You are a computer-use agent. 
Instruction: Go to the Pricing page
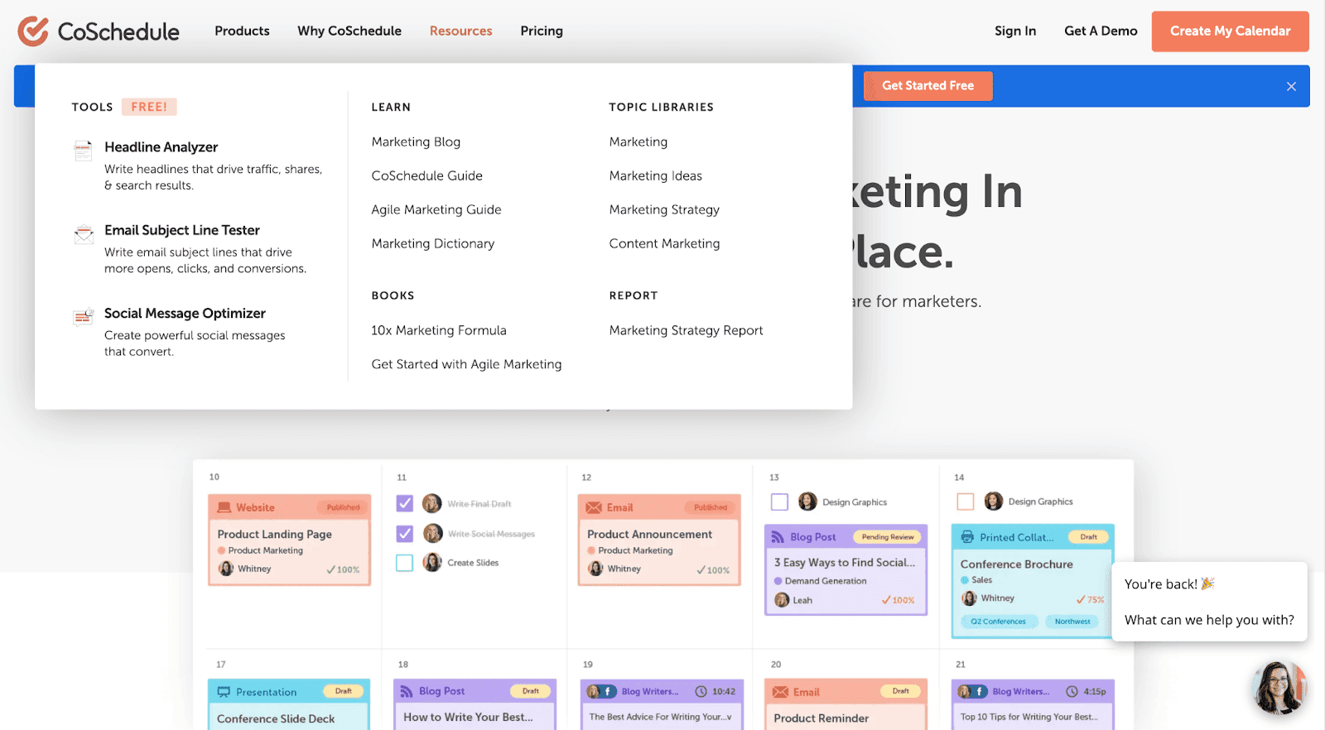[x=542, y=31]
